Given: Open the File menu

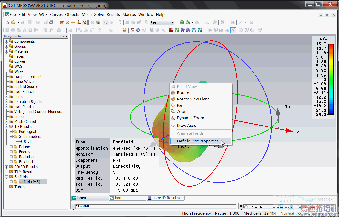Looking at the screenshot, I should click(x=12, y=15).
